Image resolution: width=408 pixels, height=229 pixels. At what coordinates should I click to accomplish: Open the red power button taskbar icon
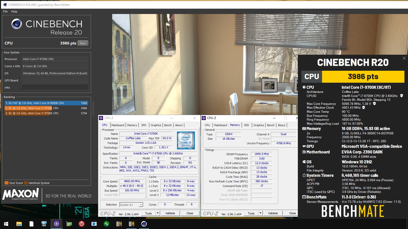coord(82,224)
